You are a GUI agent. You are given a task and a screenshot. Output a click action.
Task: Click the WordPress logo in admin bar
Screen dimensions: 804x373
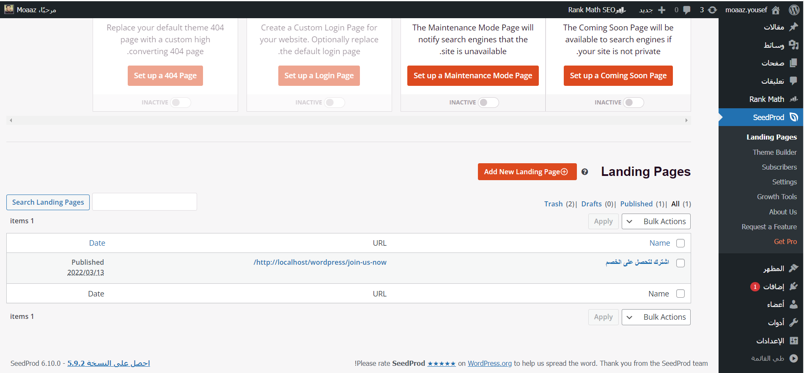point(794,10)
